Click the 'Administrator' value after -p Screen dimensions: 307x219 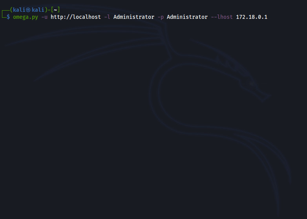pos(187,17)
